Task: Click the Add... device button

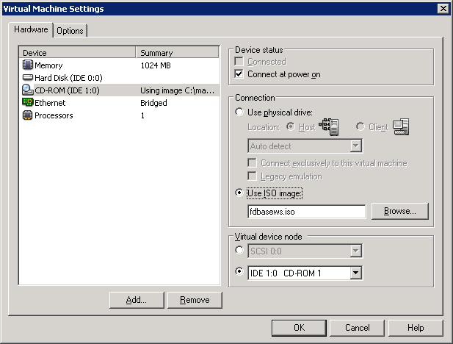Action: coord(136,300)
